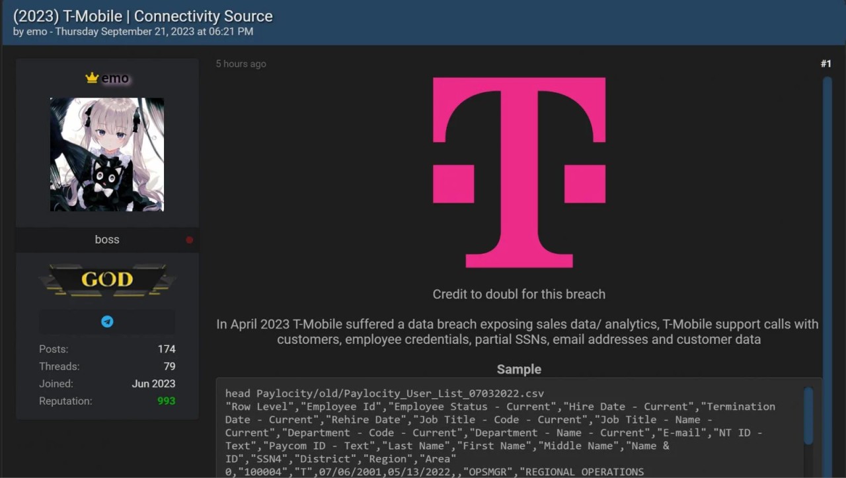Click the code sample box scrollbar
Screen dimensions: 846x478
[x=808, y=416]
